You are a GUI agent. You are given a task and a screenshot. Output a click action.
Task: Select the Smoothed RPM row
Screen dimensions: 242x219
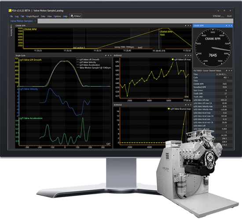(213, 87)
